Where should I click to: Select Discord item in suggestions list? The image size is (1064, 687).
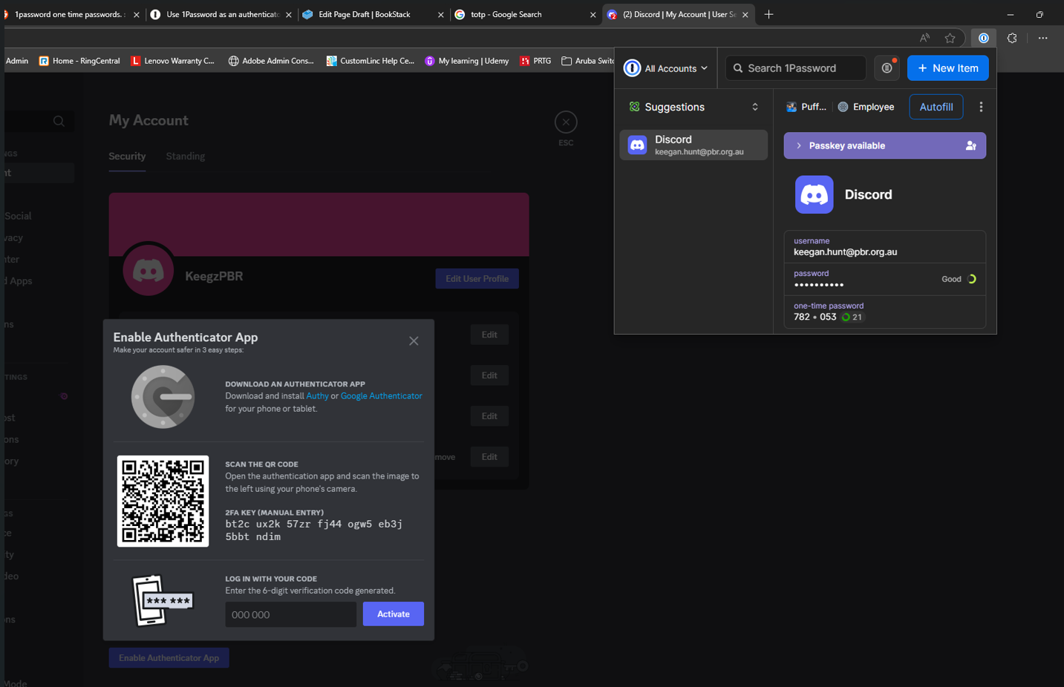[x=693, y=145]
